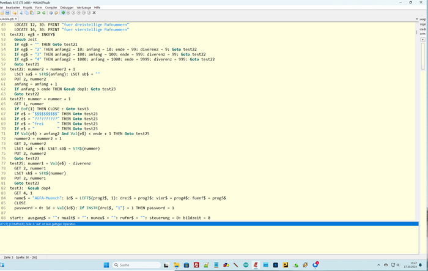This screenshot has width=428, height=271.
Task: Open File Explorer from the taskbar
Action: coord(176,265)
